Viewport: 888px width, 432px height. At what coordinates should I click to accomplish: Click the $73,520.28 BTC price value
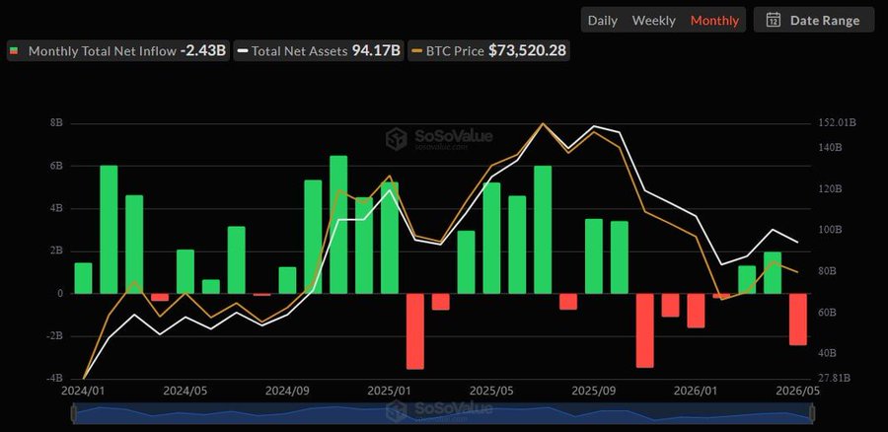pos(527,51)
